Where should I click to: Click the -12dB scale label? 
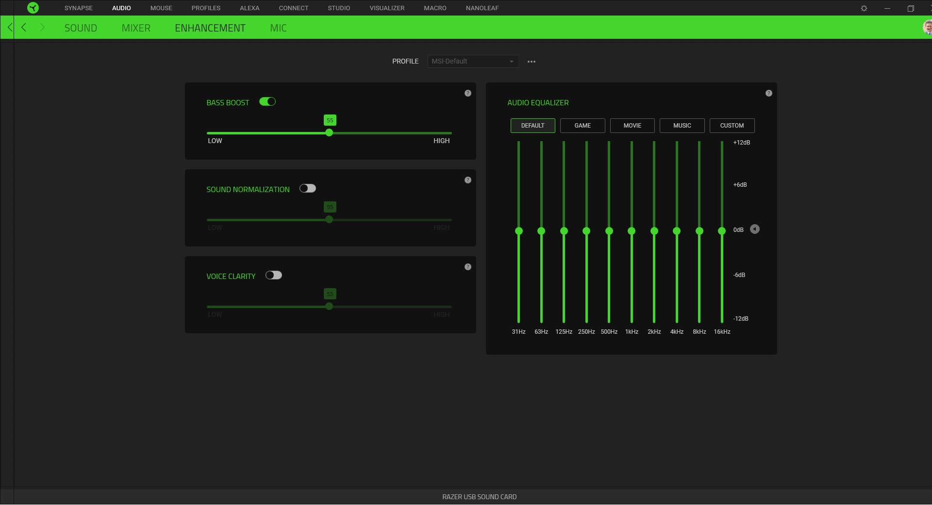tap(741, 319)
